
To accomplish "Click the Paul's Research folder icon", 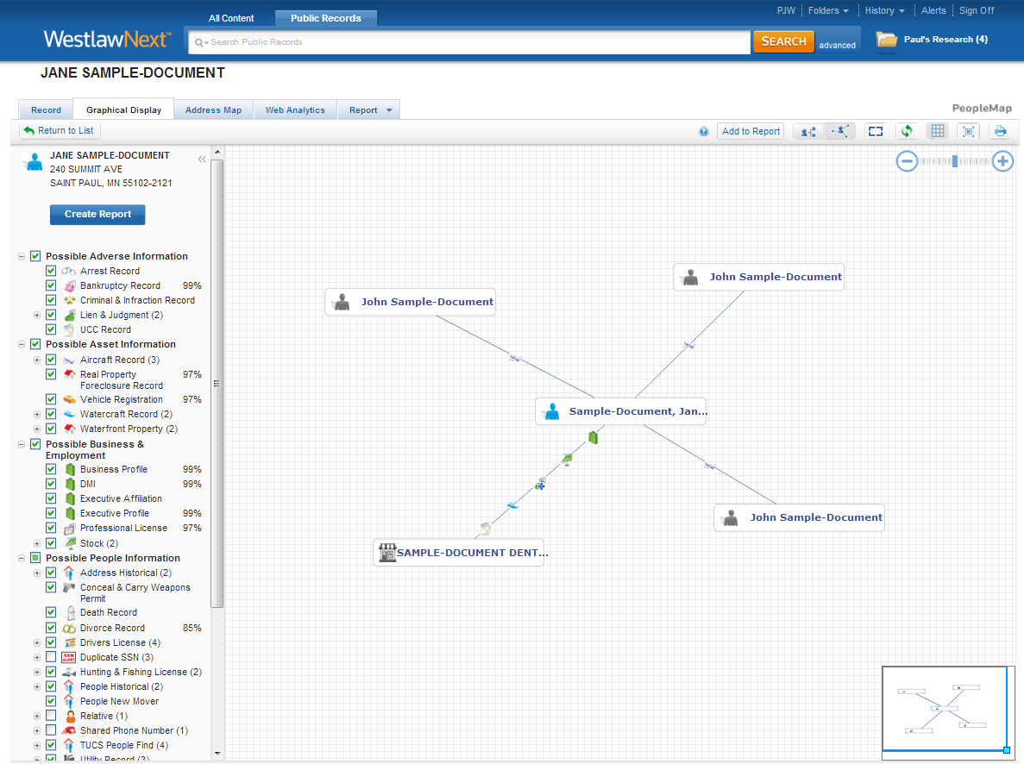I will [886, 40].
